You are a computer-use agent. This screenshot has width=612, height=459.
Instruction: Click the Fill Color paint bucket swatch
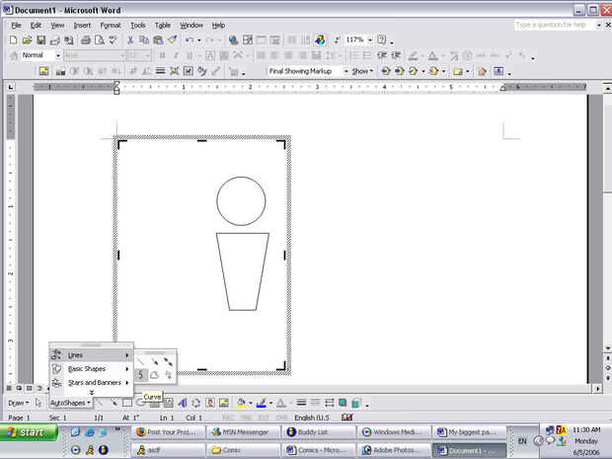(x=240, y=403)
